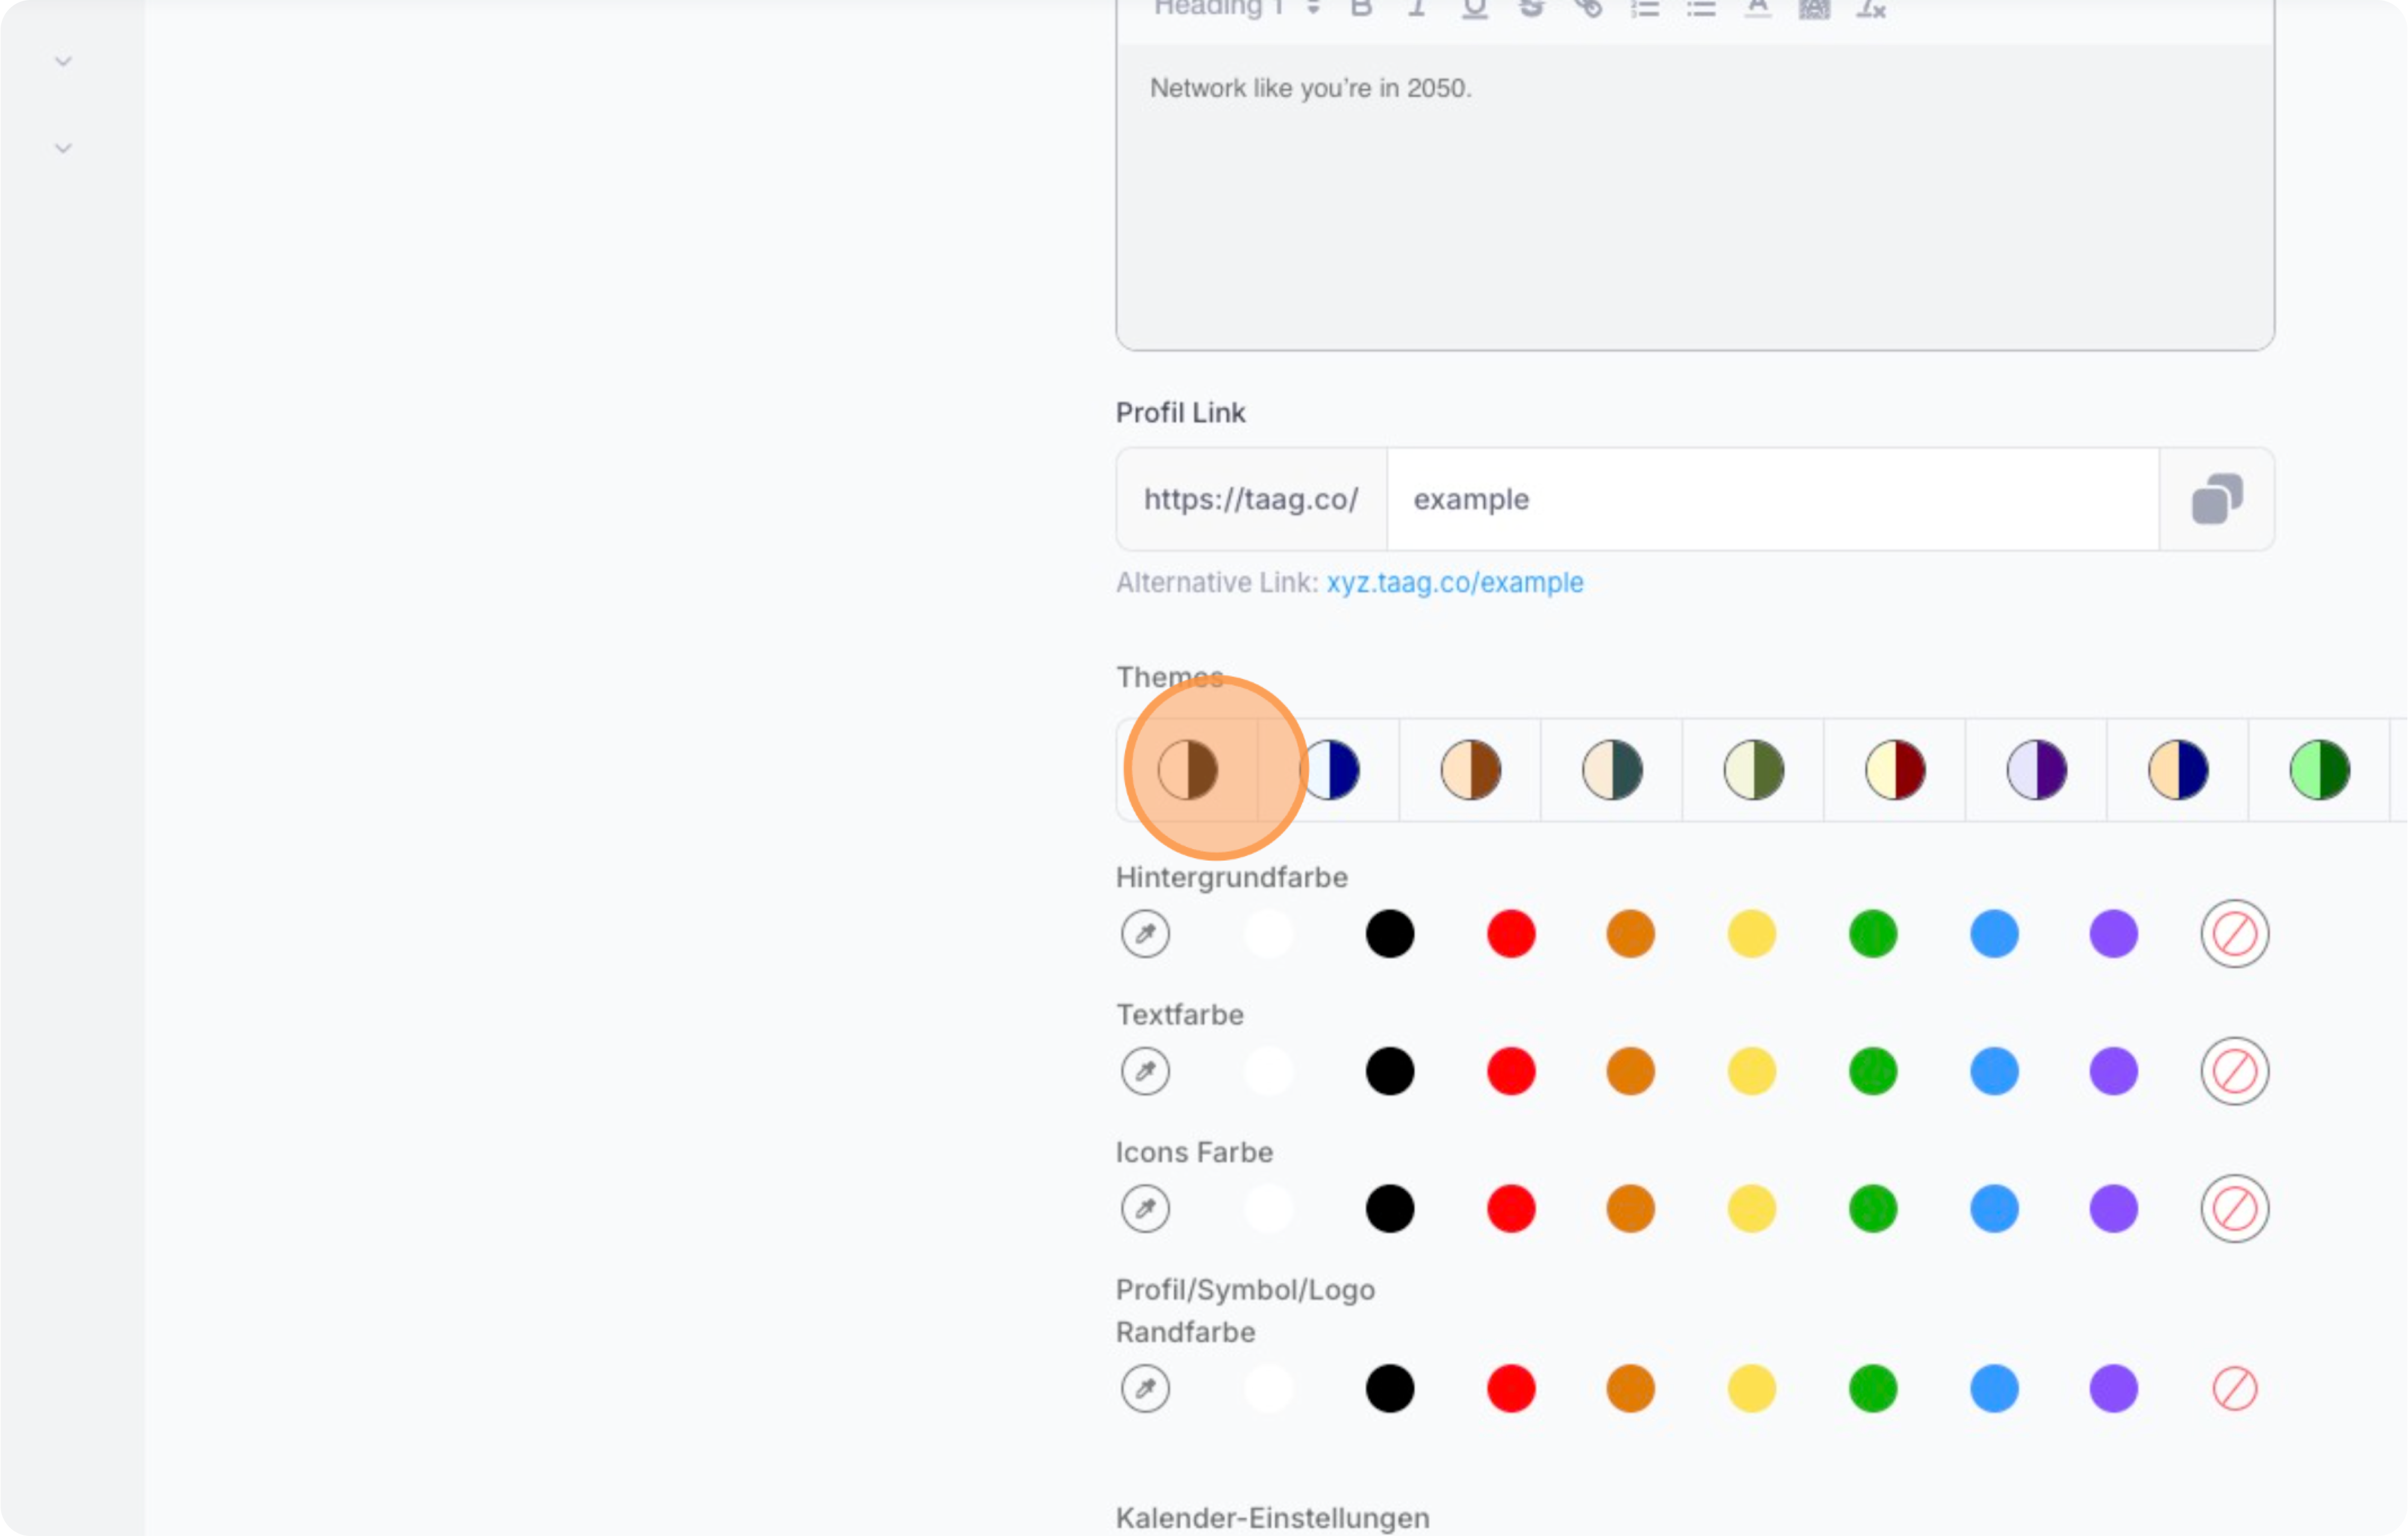Reset Textfarbe using the no-color icon
Image resolution: width=2408 pixels, height=1536 pixels.
[x=2234, y=1071]
